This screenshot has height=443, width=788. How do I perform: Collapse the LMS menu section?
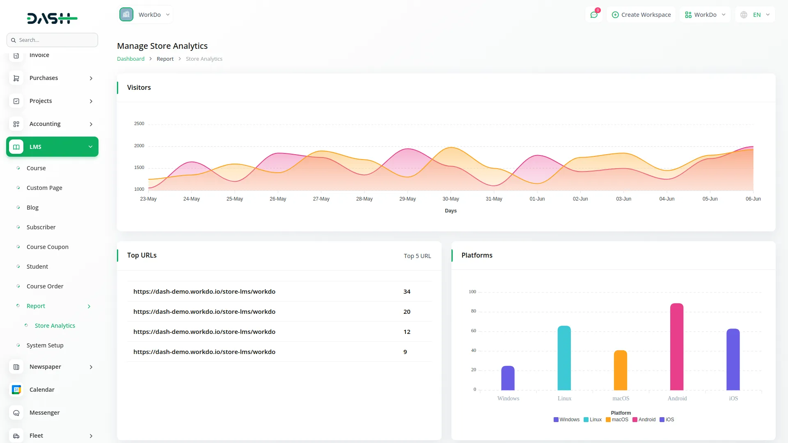tap(52, 147)
